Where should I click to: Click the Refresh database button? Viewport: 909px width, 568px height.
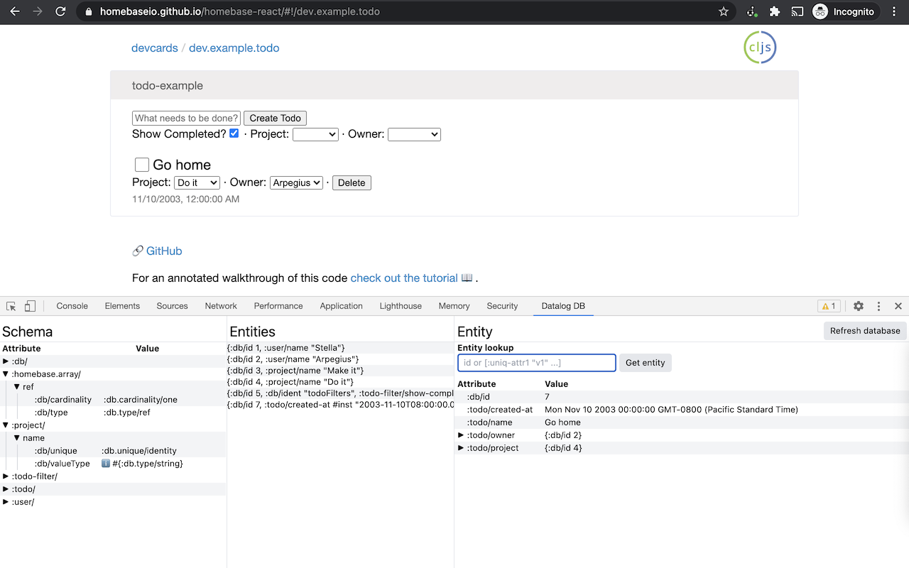tap(864, 330)
